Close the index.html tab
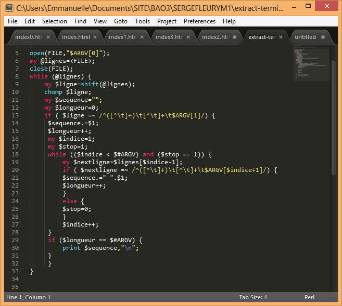This screenshot has width=342, height=306. click(95, 37)
